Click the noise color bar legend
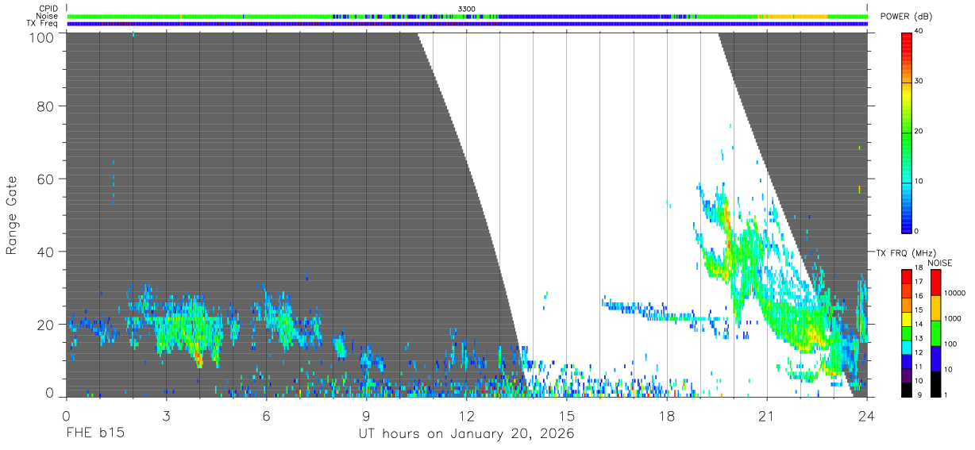The height and width of the screenshot is (450, 975). tap(935, 333)
